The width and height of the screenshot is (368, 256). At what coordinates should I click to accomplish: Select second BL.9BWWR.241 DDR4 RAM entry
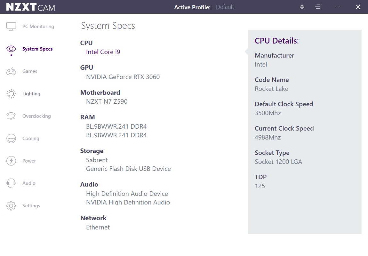116,135
